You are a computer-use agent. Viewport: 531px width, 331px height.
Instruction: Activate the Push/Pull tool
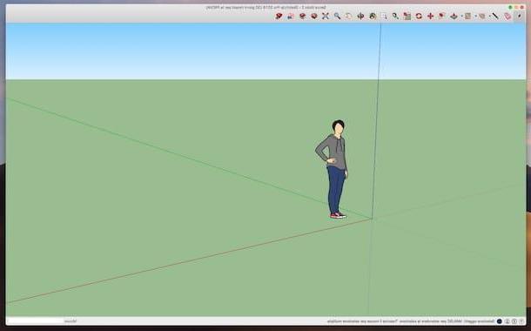click(454, 16)
